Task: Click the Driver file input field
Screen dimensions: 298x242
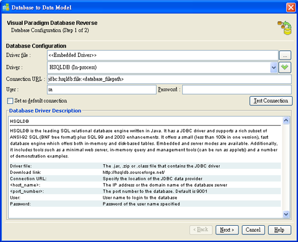Action: 163,55
